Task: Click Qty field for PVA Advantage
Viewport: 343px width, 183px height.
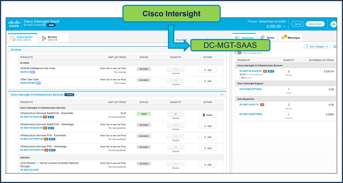Action: click(x=176, y=147)
